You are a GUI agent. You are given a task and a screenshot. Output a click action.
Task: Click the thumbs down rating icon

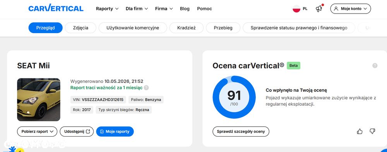tap(372, 131)
